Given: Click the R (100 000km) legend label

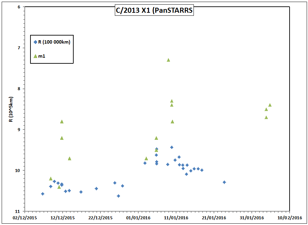Looking at the screenshot, I should (x=54, y=42).
